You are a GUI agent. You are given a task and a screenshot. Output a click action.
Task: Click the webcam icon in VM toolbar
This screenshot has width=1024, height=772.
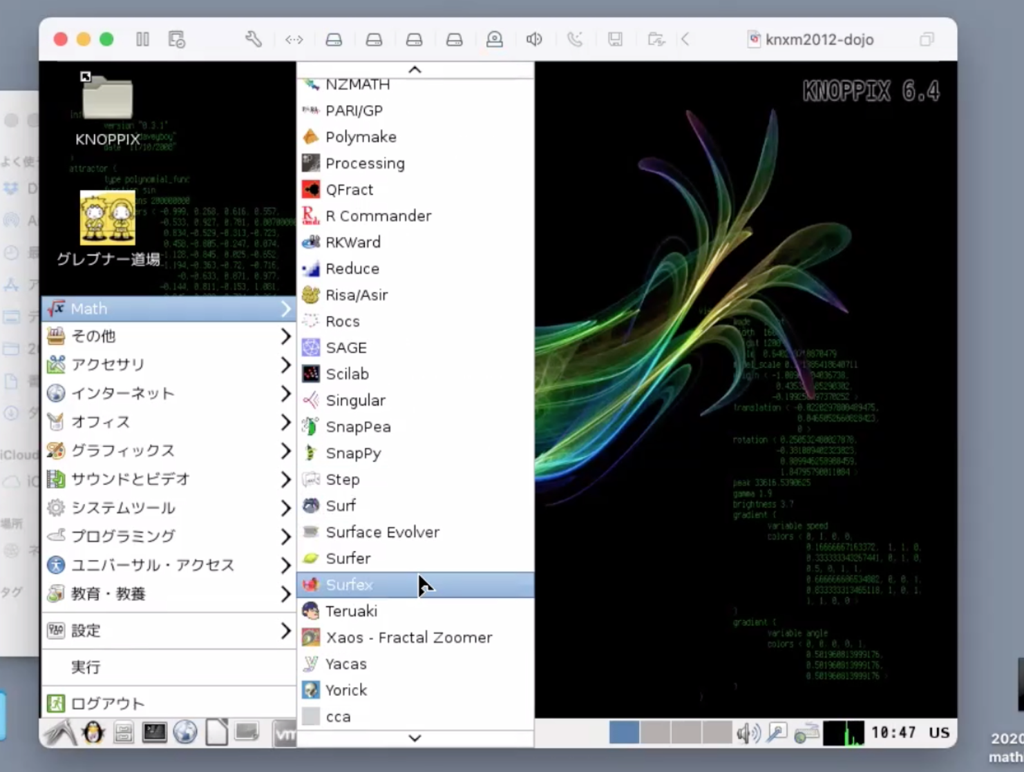coord(495,39)
